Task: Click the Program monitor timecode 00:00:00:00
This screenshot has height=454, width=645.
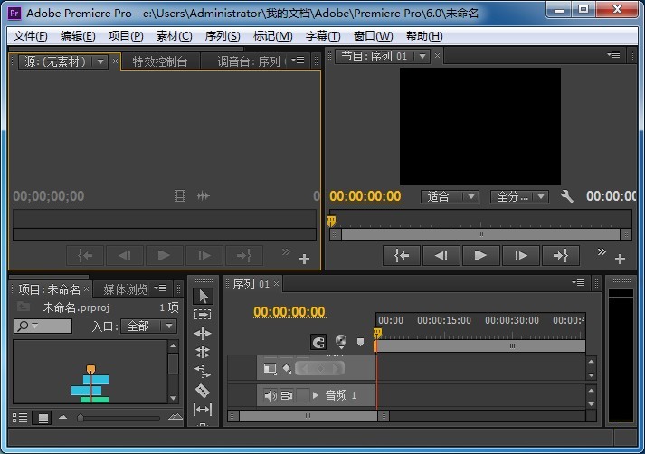Action: point(365,196)
